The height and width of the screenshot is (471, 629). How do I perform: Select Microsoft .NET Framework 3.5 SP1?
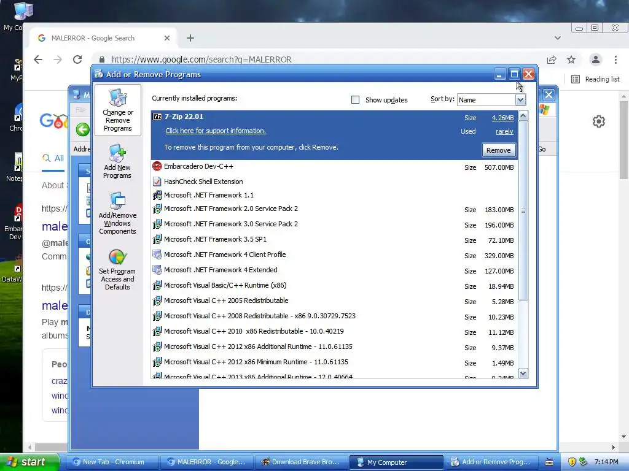pos(335,240)
